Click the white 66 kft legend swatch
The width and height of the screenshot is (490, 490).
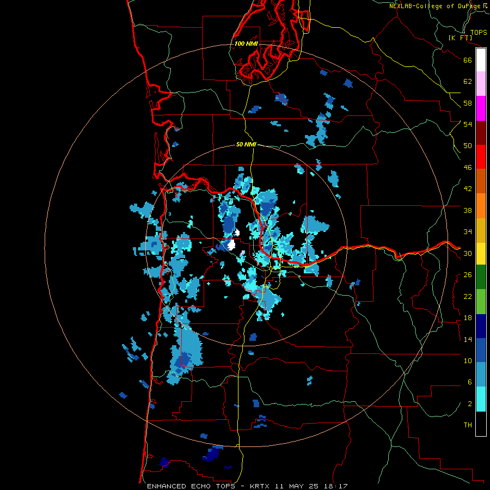pos(481,60)
